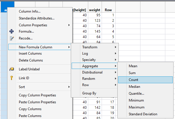Select Standardize Attributes... entry
Screen dimensions: 175x119
point(37,18)
